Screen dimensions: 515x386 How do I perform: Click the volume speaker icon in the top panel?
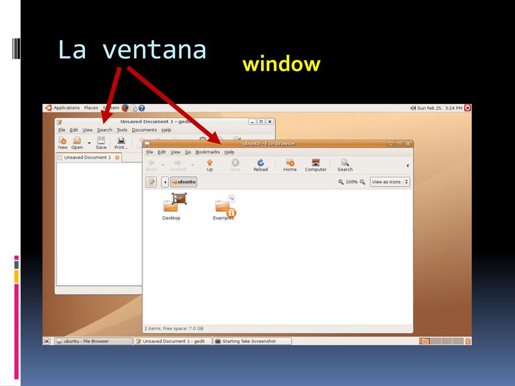click(413, 108)
